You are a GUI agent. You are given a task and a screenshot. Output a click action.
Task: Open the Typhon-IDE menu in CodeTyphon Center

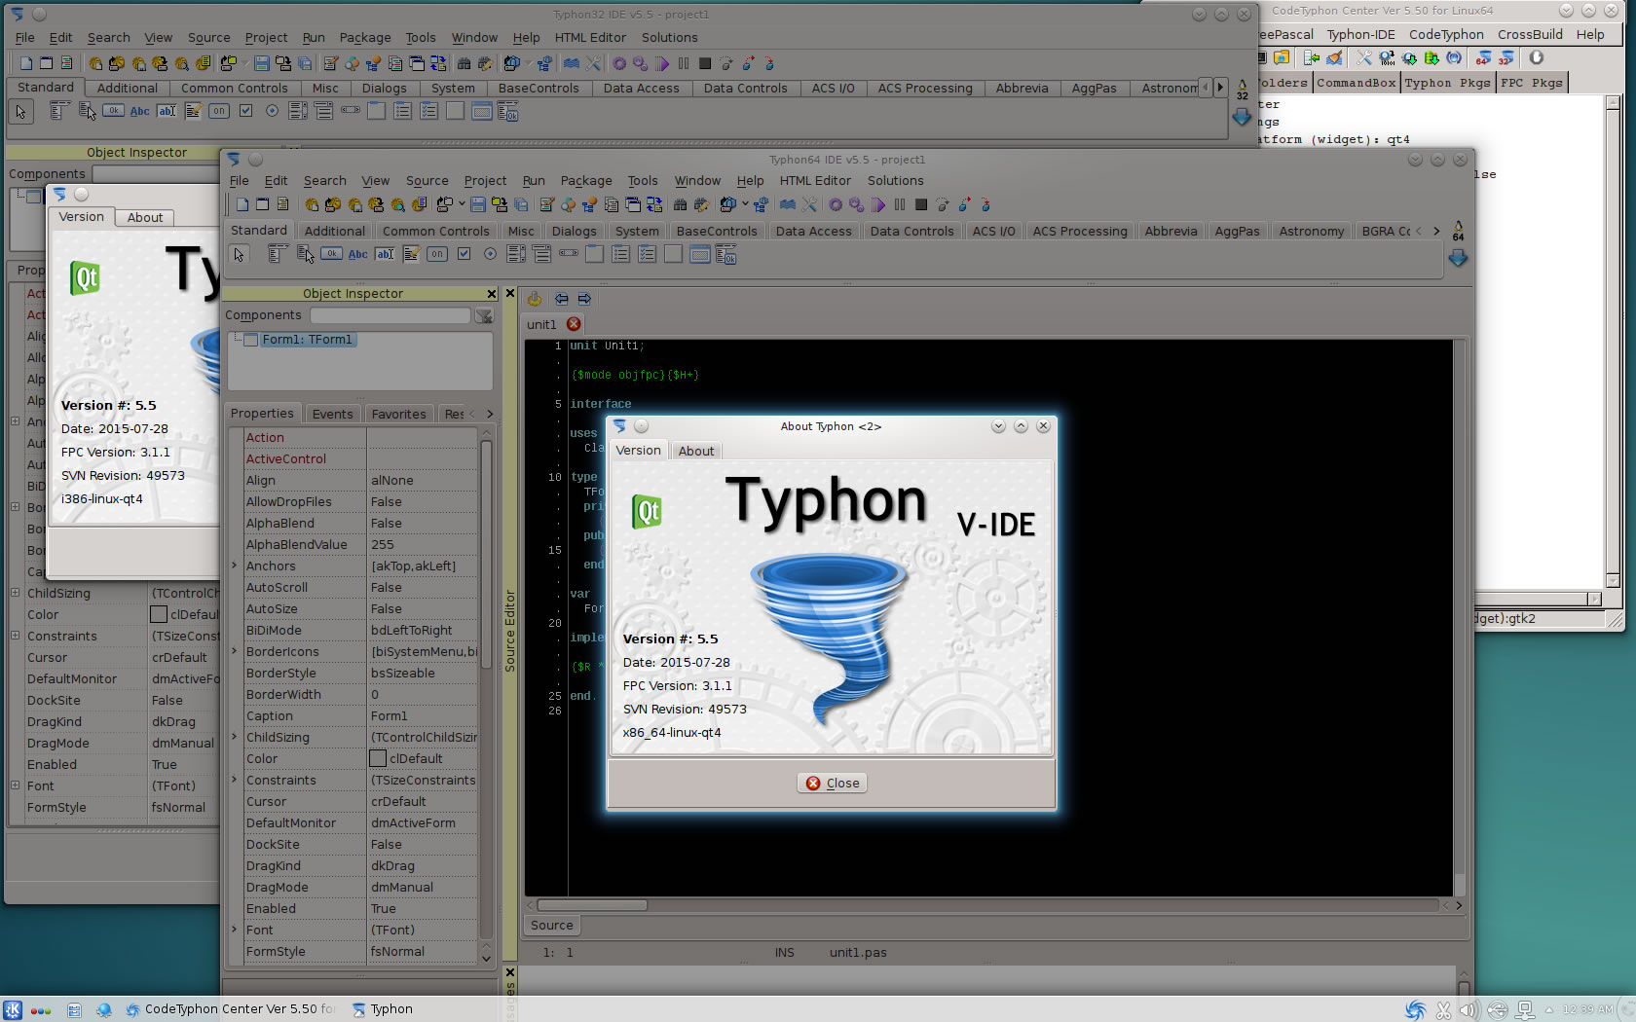point(1360,34)
